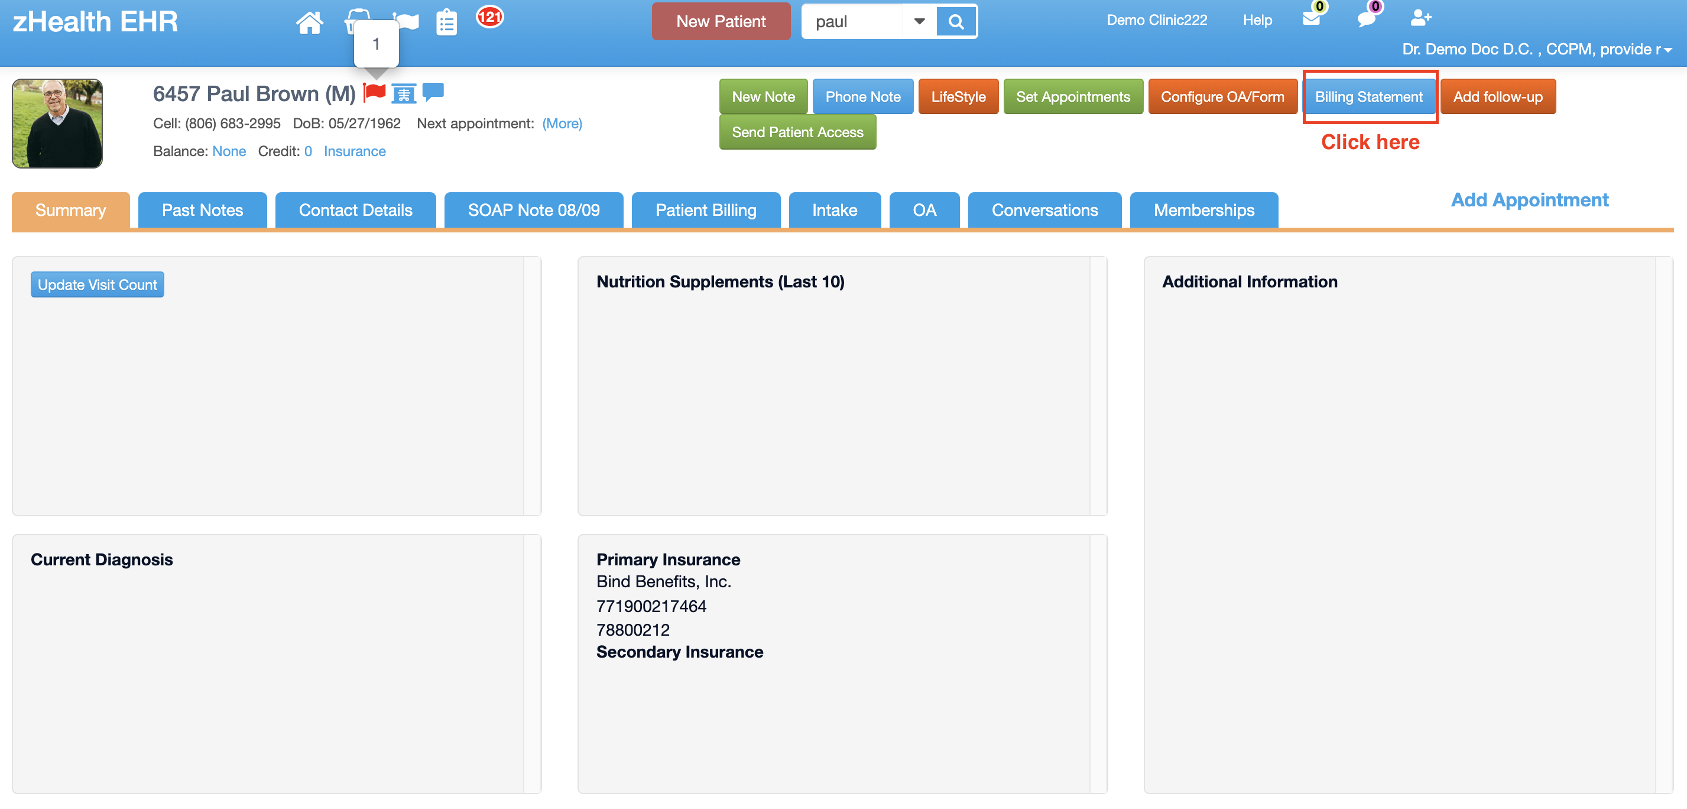
Task: Click the add user icon
Action: 1420,17
